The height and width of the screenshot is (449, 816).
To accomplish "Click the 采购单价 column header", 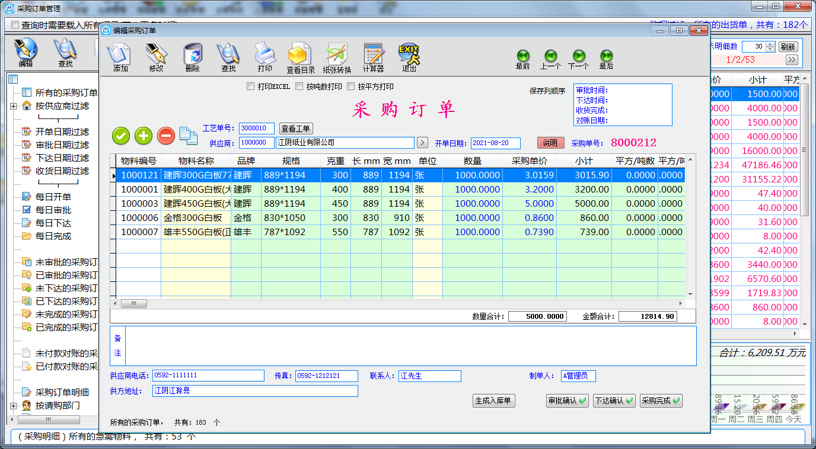I will [529, 161].
